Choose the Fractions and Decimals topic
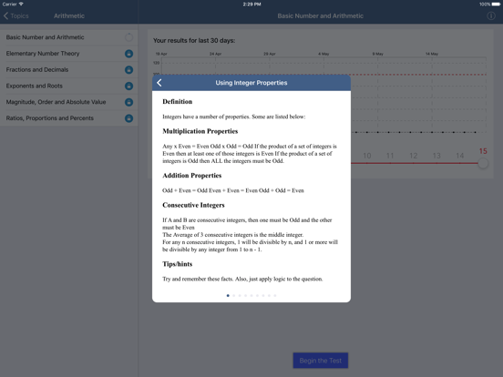 pyautogui.click(x=69, y=69)
